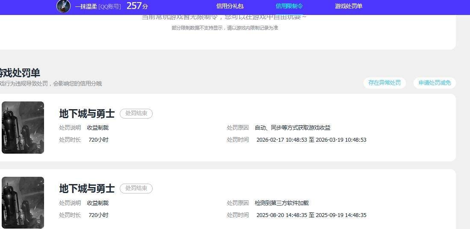The width and height of the screenshot is (470, 229).
Task: Click 处罚结束 badge on the 2026-02-17 penalty
Action: coord(136,113)
